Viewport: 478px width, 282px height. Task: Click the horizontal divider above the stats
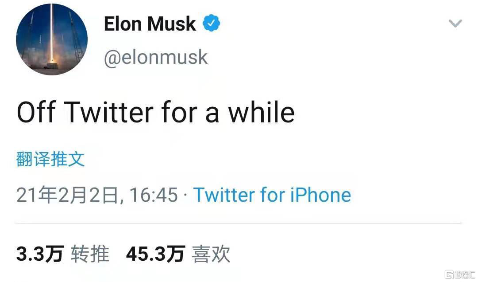[x=239, y=223]
